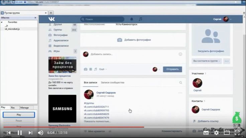
Task: Open the Samsung ad thumbnail
Action: pos(62,109)
